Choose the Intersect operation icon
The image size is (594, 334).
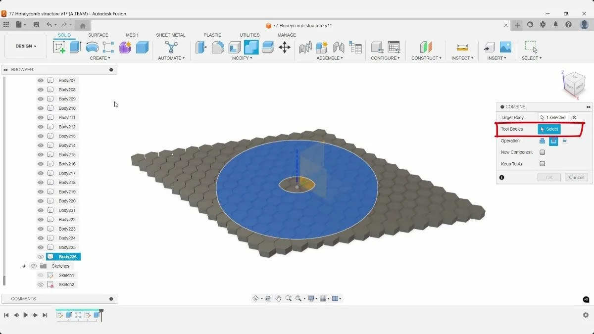[565, 141]
